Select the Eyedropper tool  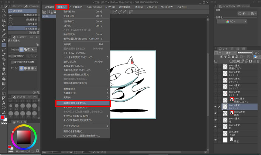[4, 35]
